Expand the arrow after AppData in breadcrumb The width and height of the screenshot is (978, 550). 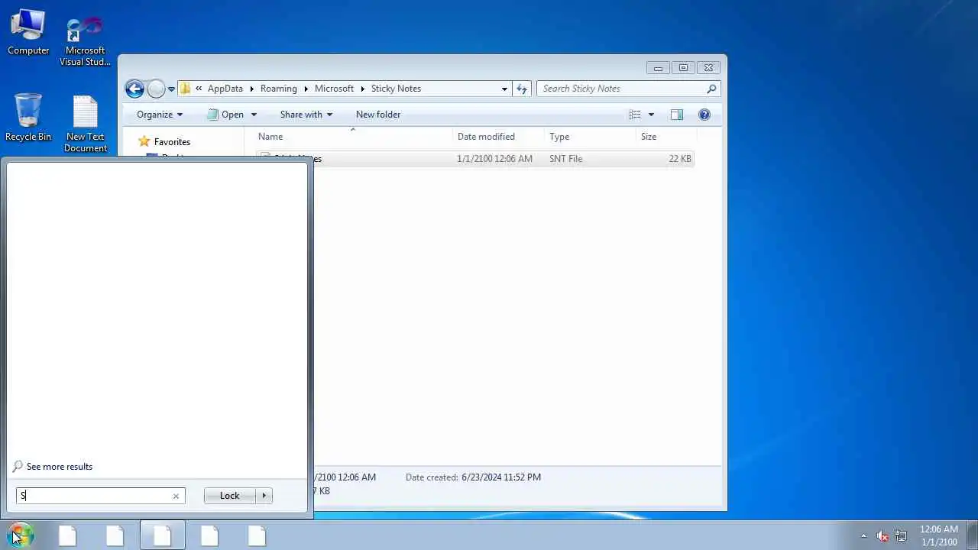251,89
